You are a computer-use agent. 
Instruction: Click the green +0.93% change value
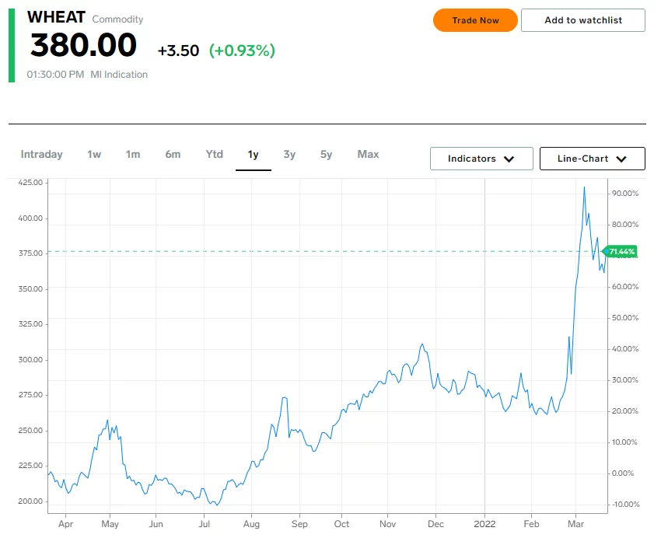coord(242,51)
